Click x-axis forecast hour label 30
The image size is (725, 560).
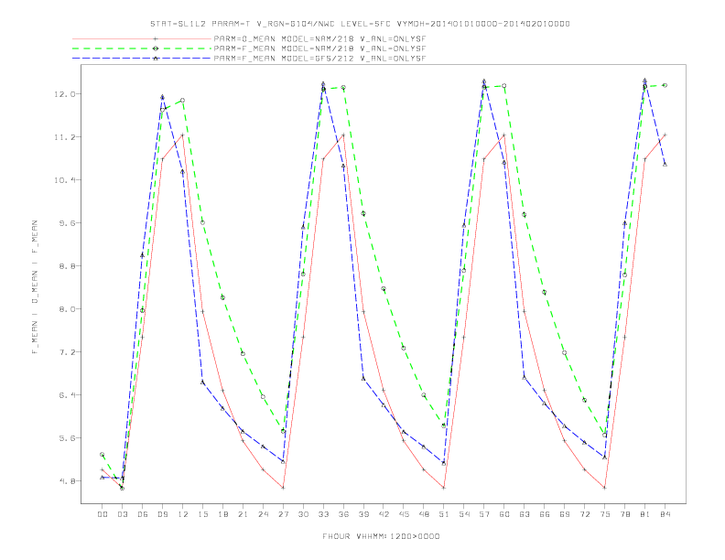303,514
